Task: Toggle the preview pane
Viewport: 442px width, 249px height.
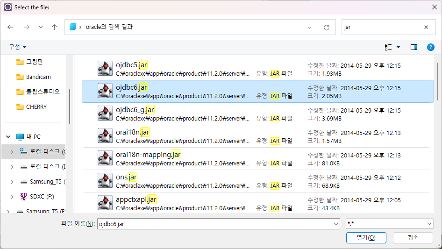Action: pyautogui.click(x=414, y=47)
